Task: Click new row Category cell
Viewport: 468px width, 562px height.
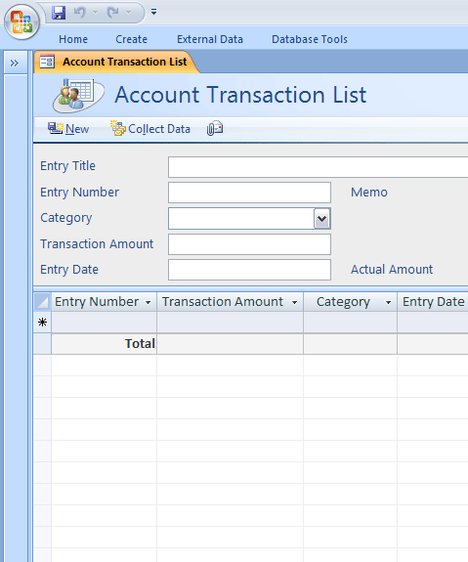Action: [350, 323]
